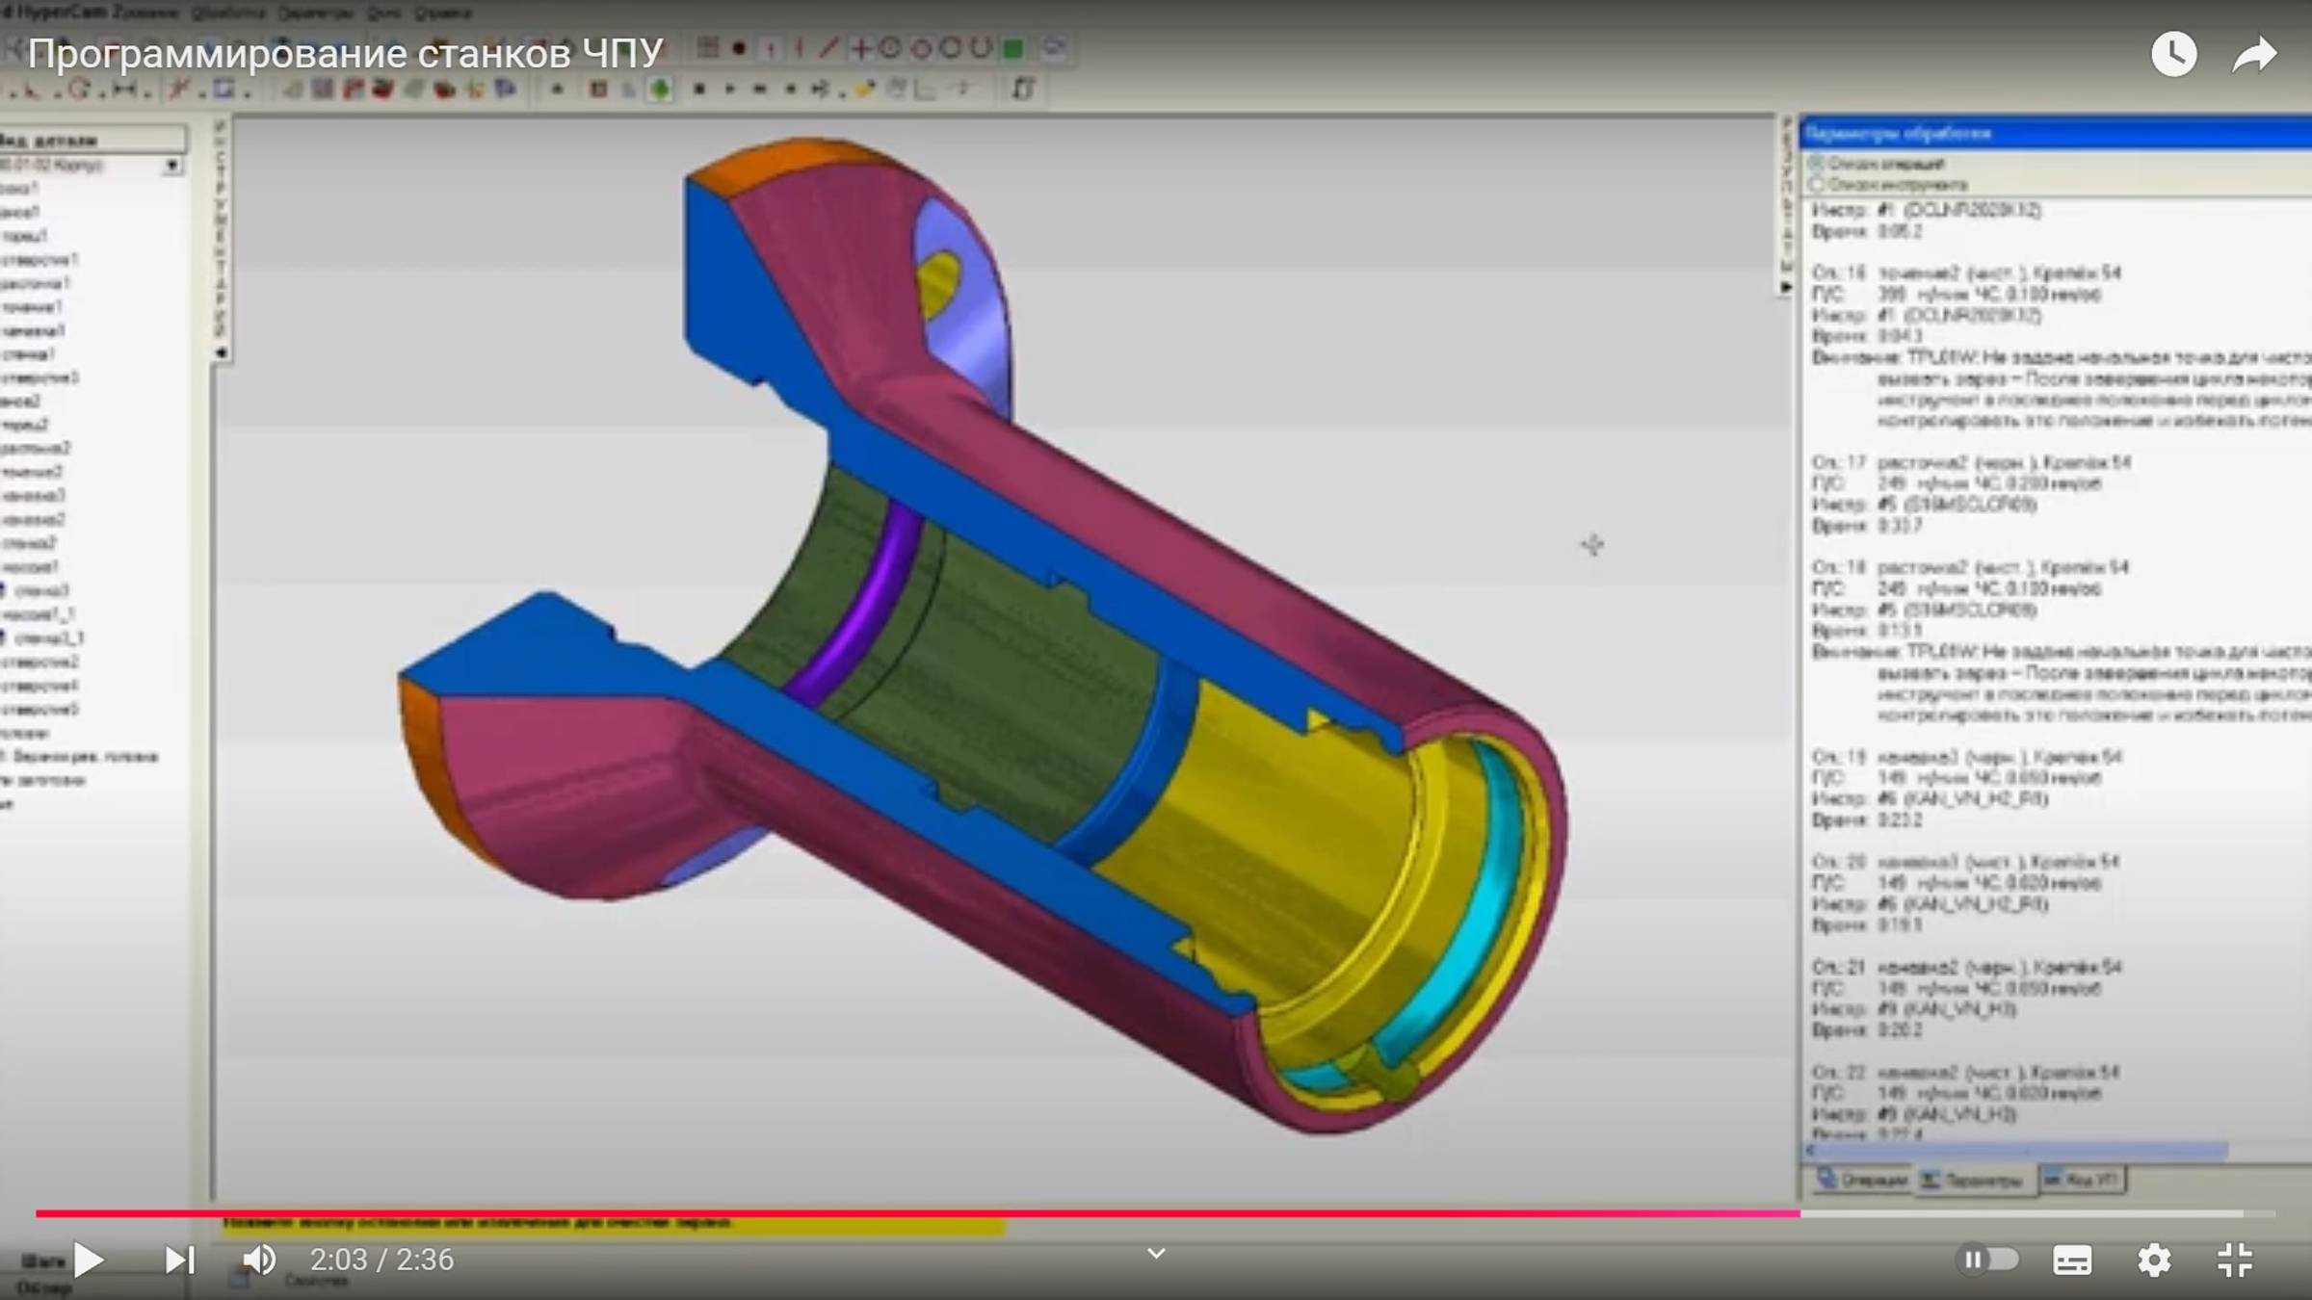Toggle autoplay switch
The image size is (2312, 1300).
1986,1260
